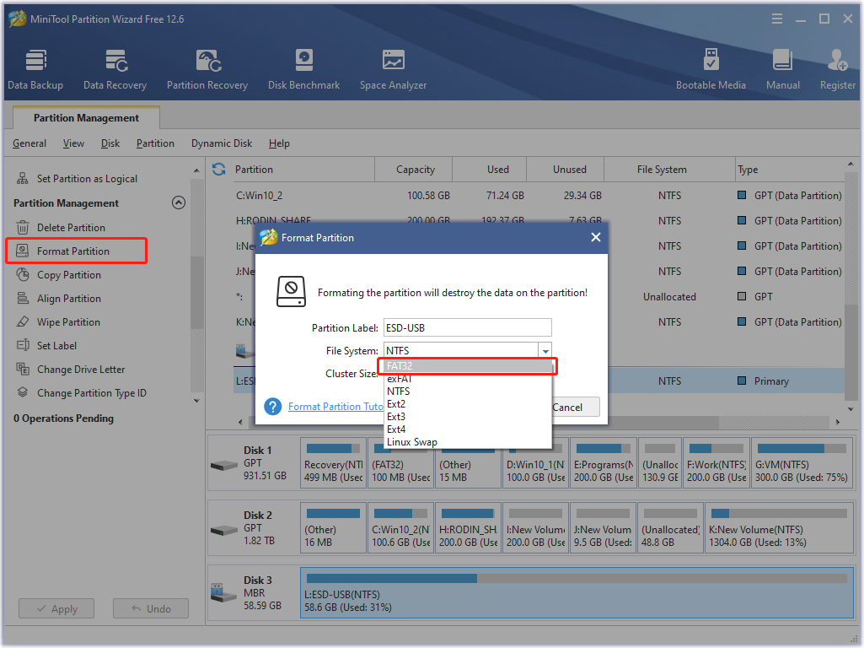Viewport: 864px width, 648px height.
Task: Choose exFAT from the file system list
Action: 467,379
